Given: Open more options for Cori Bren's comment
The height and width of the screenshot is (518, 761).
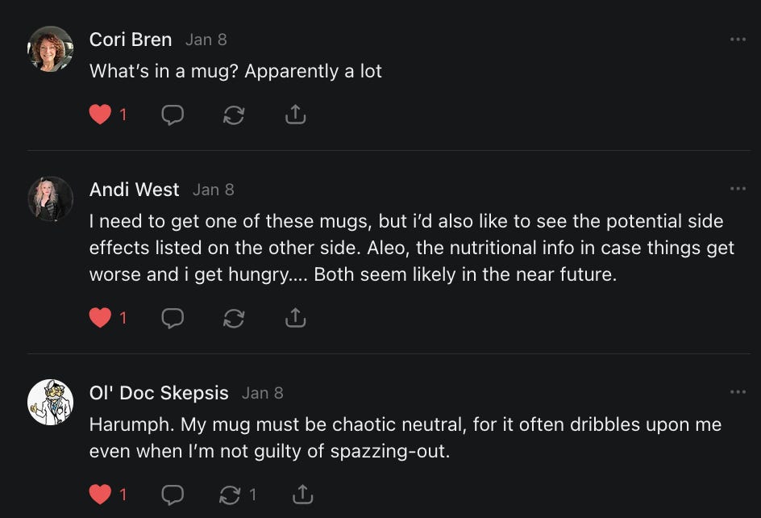Looking at the screenshot, I should [x=738, y=40].
